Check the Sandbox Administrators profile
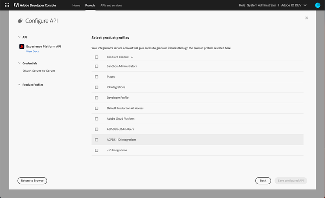Screen dimensions: 325x198 pyautogui.click(x=97, y=66)
